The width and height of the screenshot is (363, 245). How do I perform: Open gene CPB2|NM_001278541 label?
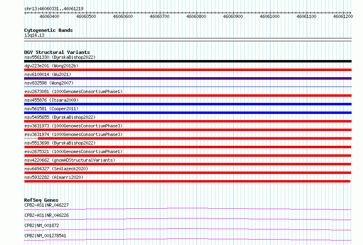45,236
